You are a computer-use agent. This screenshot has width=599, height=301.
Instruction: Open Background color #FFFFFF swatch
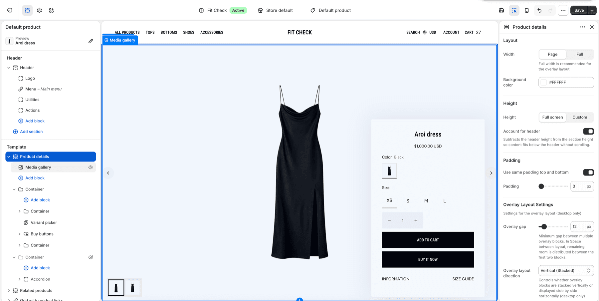pyautogui.click(x=543, y=82)
